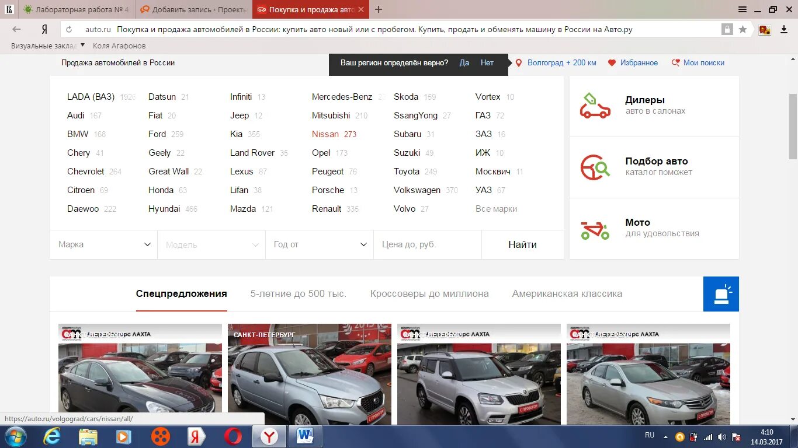Click the Цена до, руб. price field
This screenshot has height=448, width=798.
coord(428,244)
